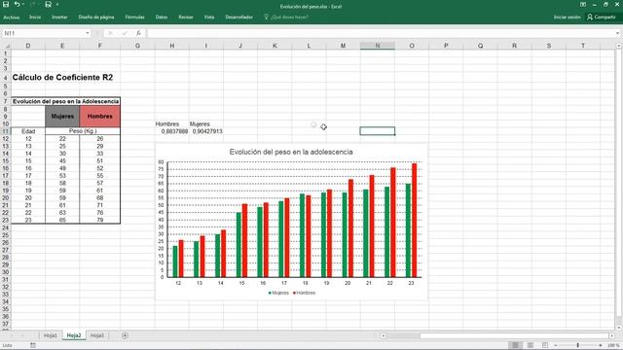Click the Cancel (X) formula bar icon
The height and width of the screenshot is (350, 623).
click(110, 33)
